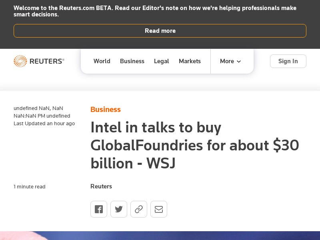Share article via email icon
The image size is (320, 240).
point(159,209)
